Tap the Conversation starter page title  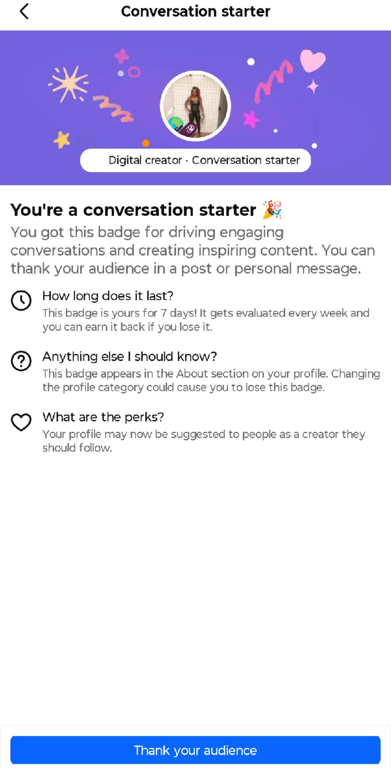pos(195,12)
